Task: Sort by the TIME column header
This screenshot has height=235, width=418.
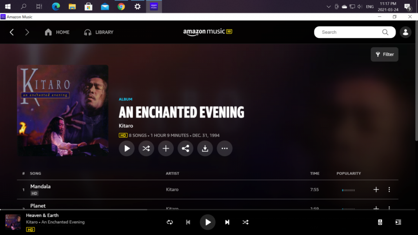Action: (x=315, y=173)
